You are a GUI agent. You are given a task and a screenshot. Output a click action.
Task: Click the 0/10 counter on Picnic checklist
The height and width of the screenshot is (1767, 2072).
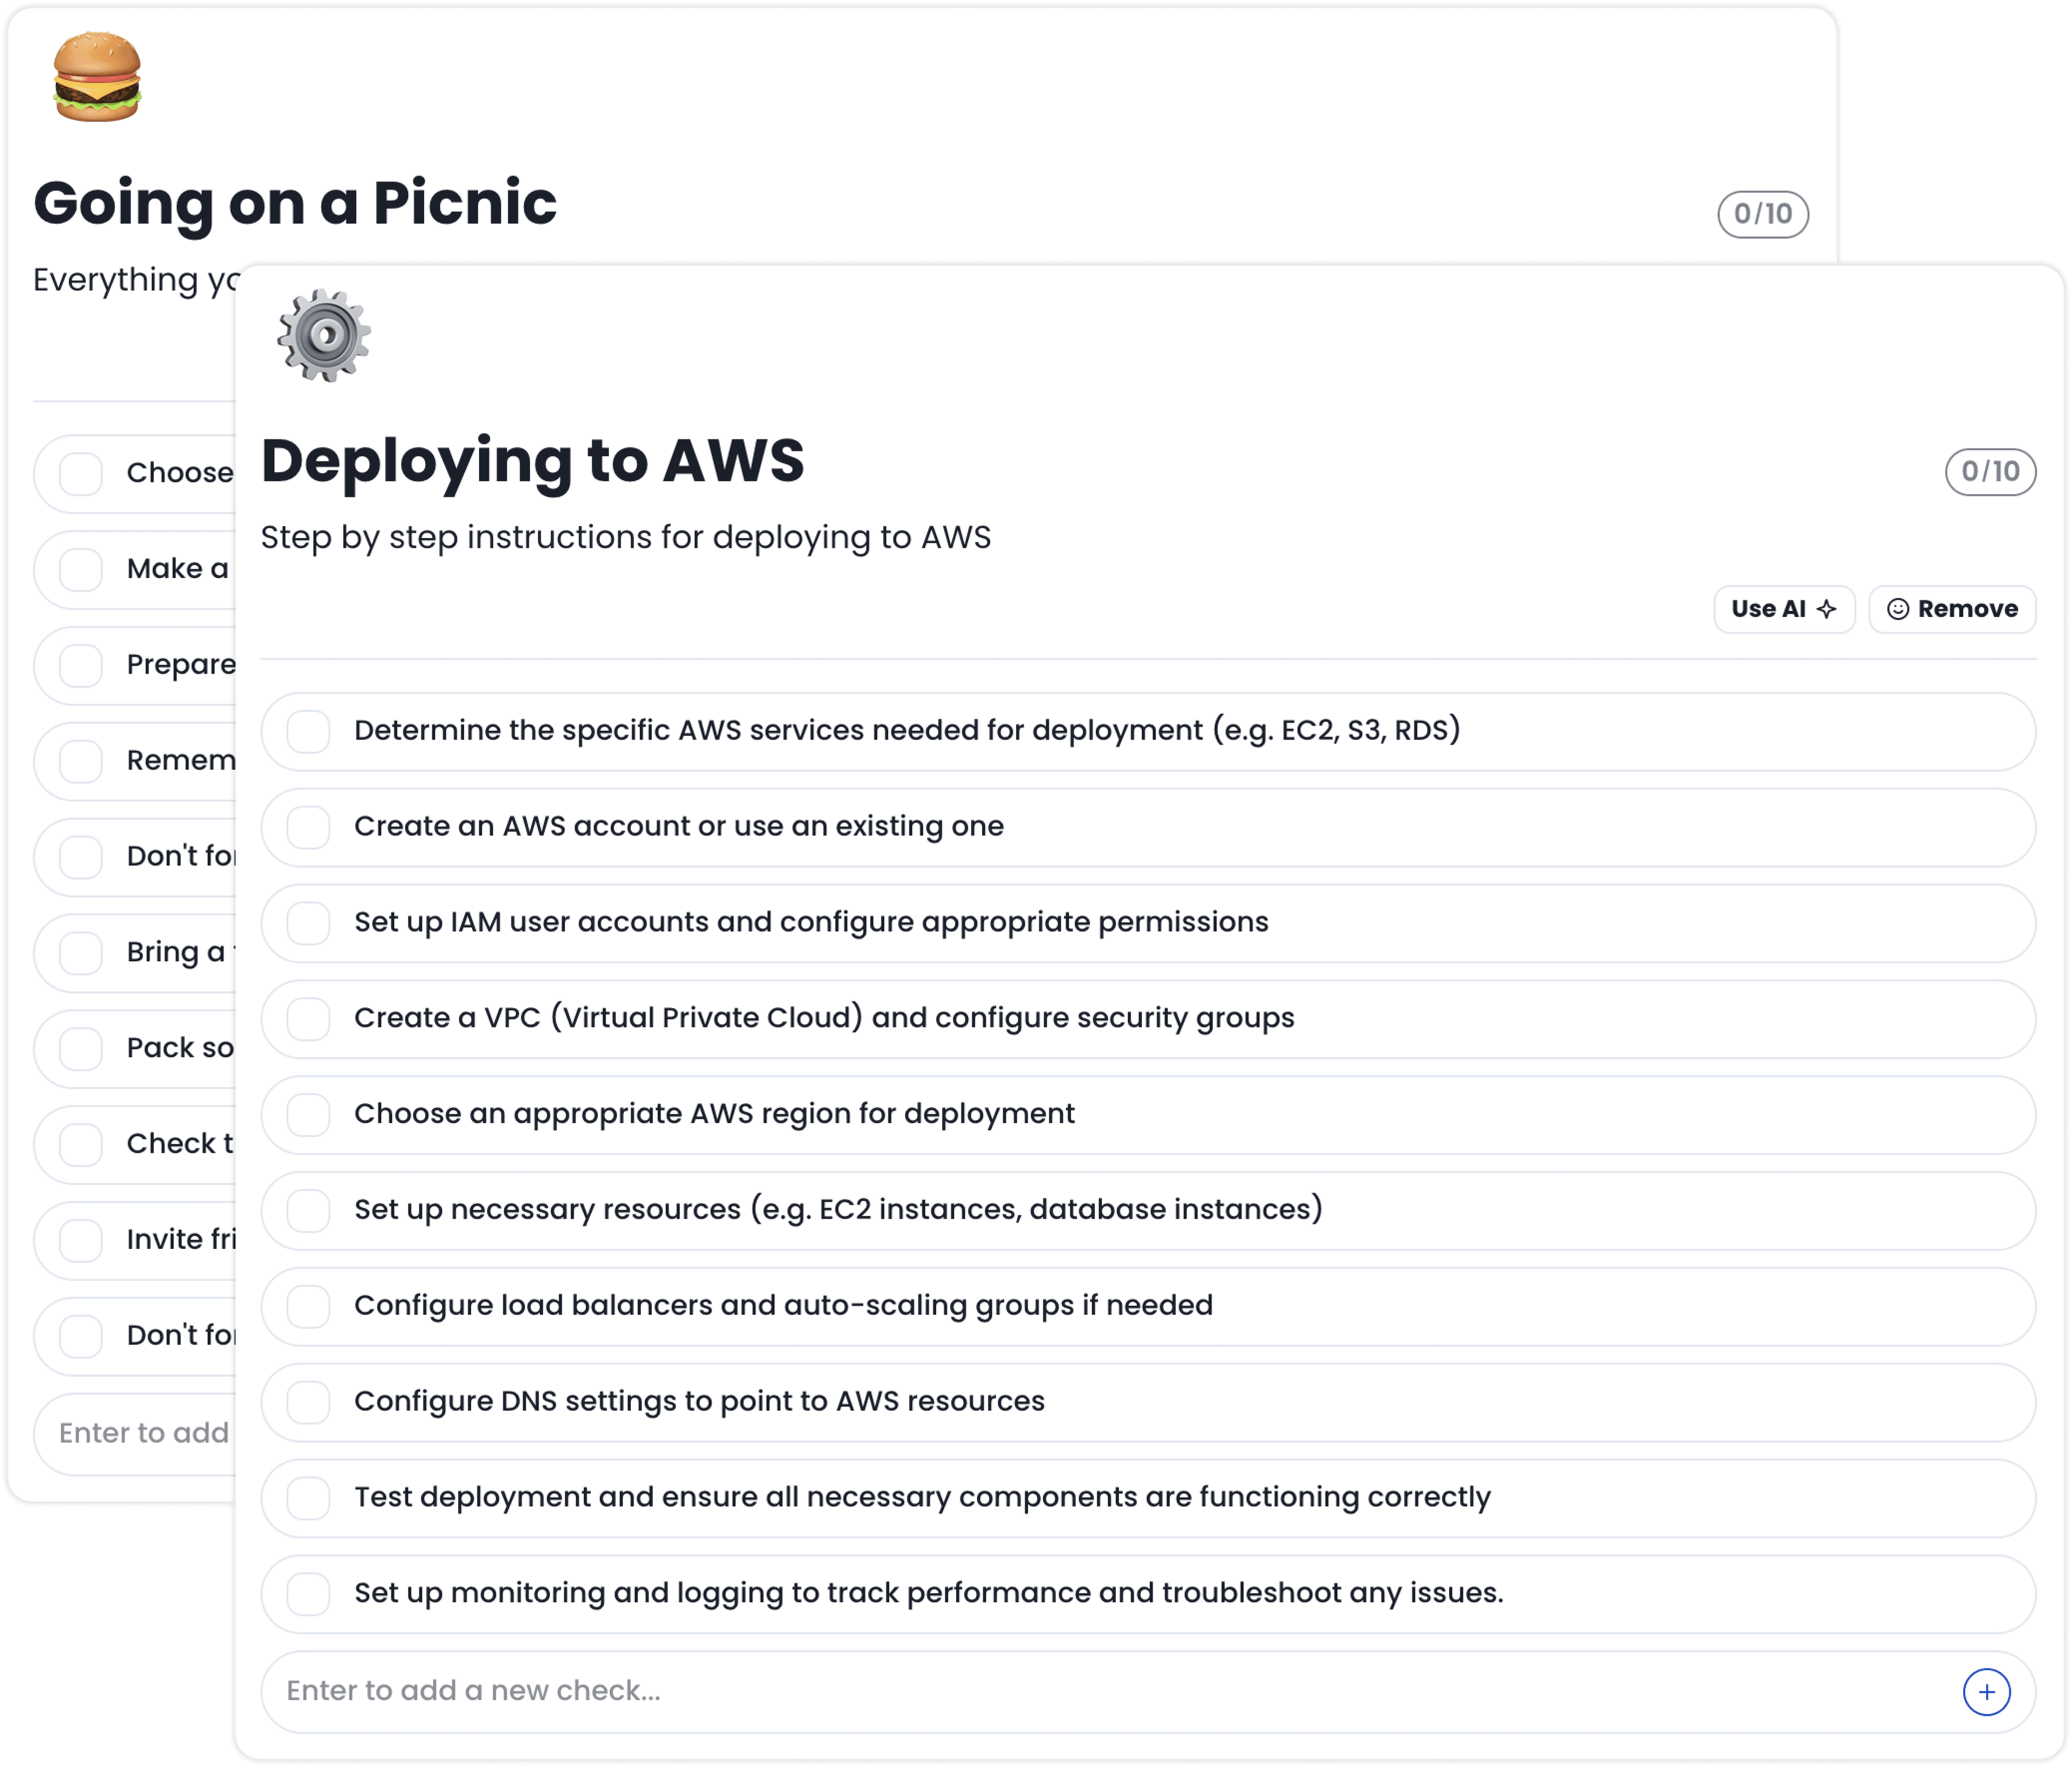click(1762, 214)
